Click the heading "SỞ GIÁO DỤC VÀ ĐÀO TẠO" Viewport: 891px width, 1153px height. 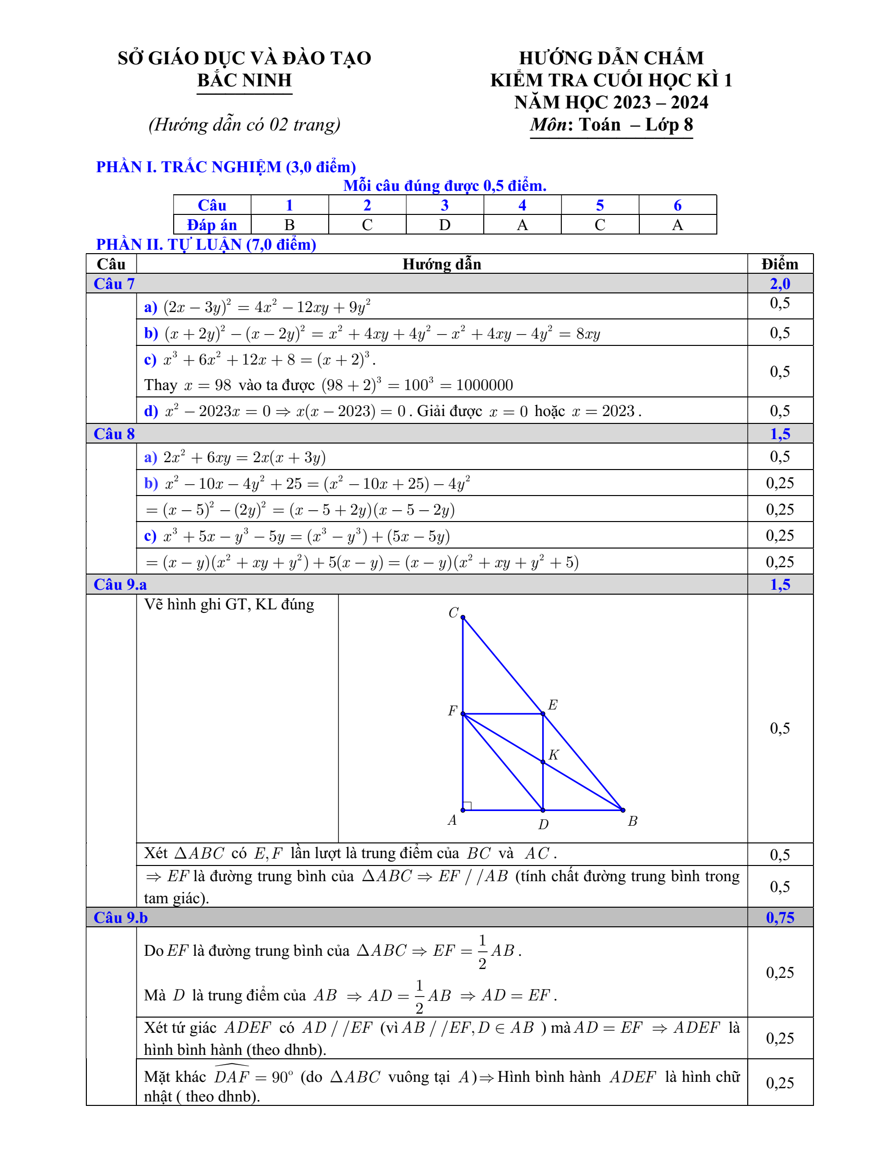click(x=244, y=58)
